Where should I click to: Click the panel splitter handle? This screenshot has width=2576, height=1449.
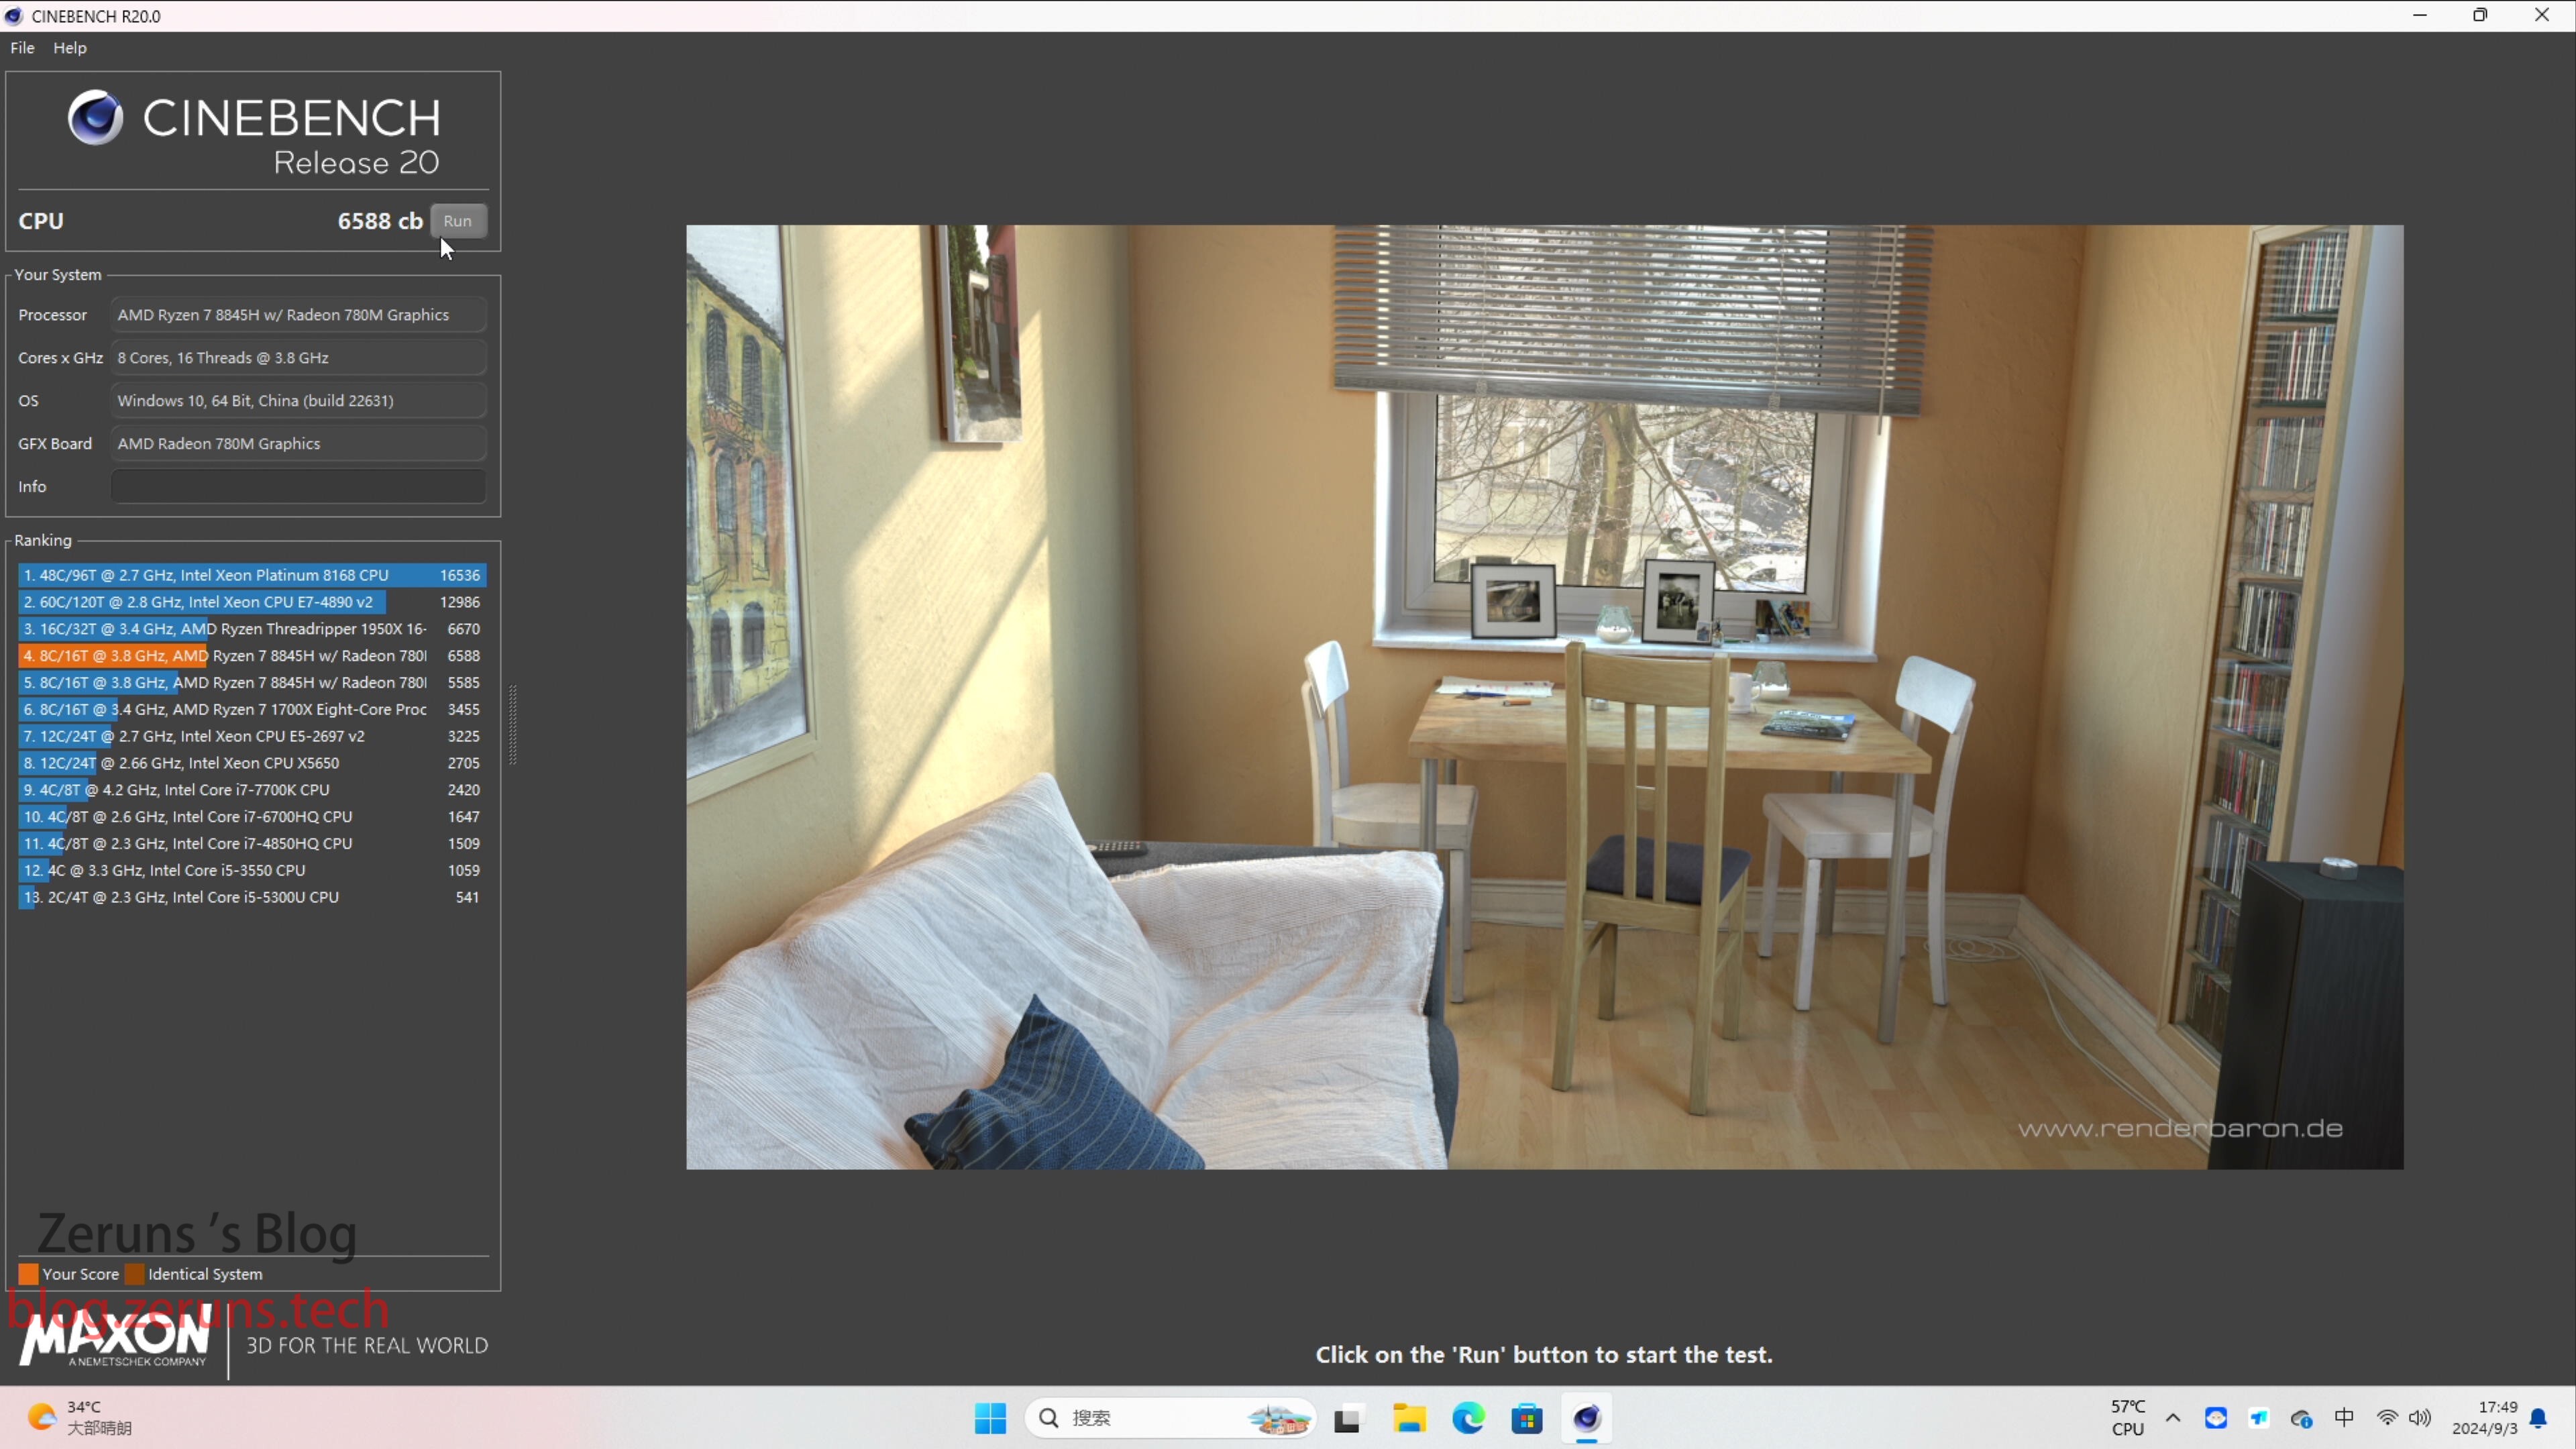513,725
